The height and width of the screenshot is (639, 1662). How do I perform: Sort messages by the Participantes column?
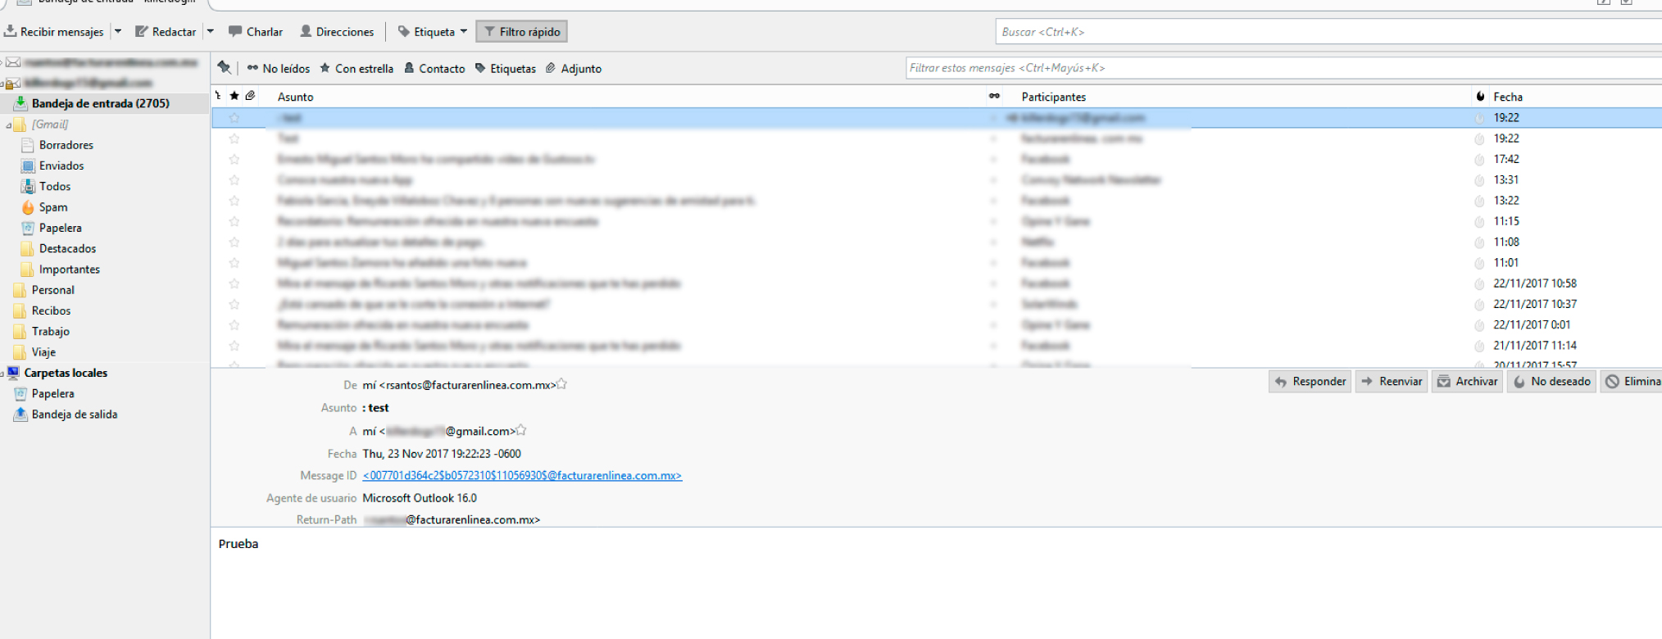pyautogui.click(x=1054, y=97)
